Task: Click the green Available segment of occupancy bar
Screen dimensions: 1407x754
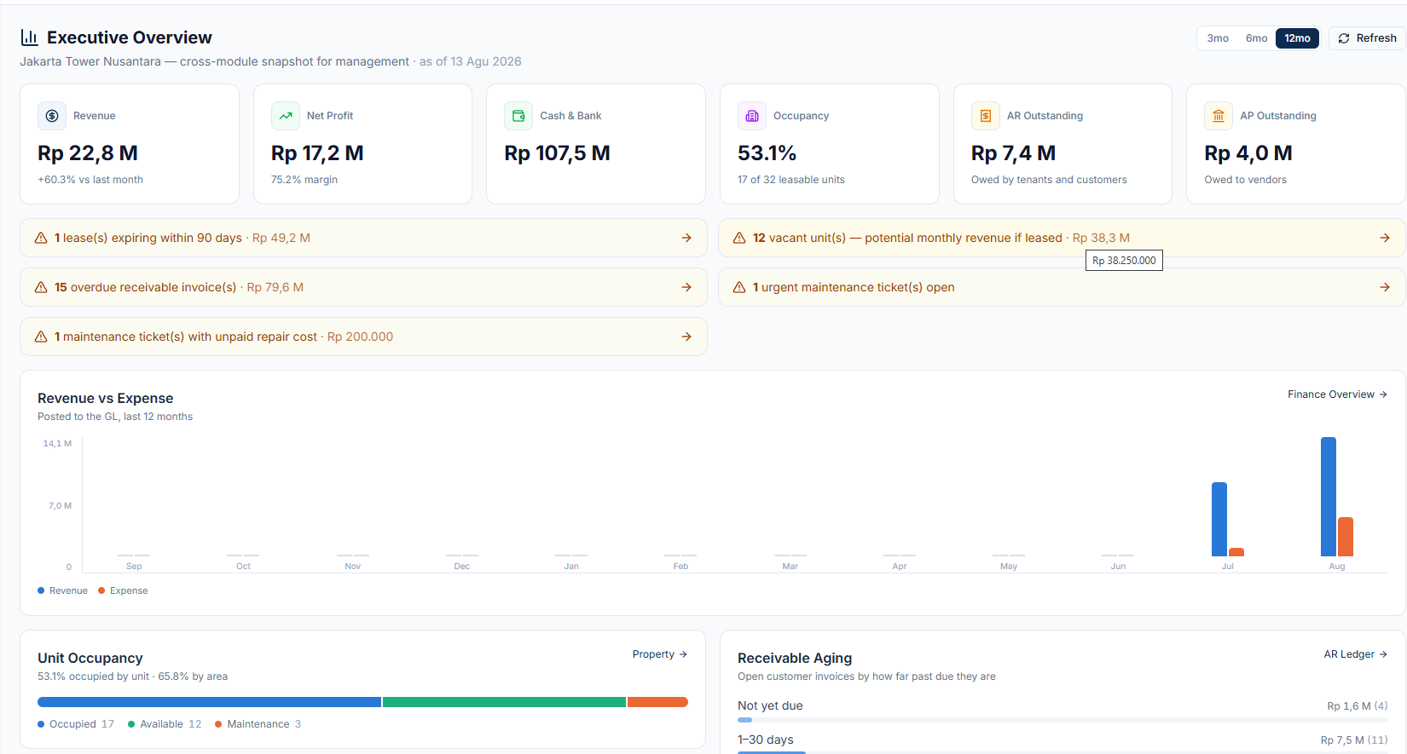Action: tap(504, 702)
